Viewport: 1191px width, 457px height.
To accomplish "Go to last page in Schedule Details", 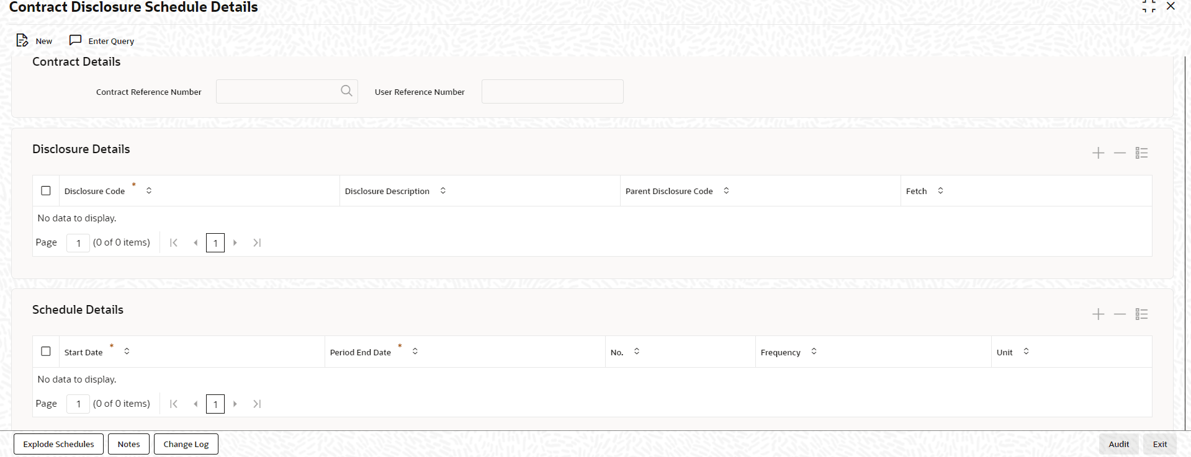I will coord(257,404).
